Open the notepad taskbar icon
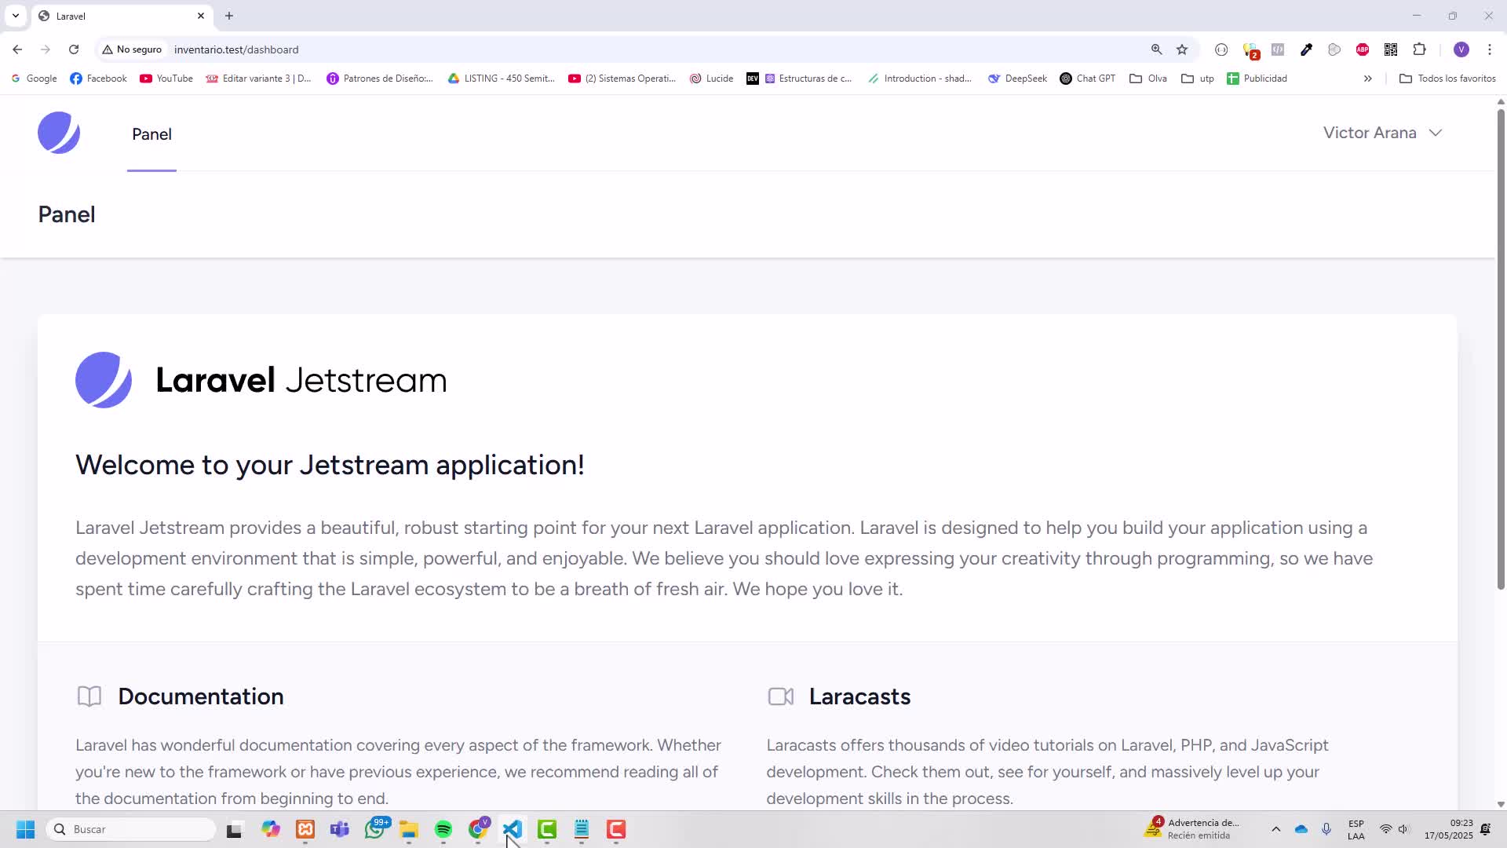Screen dimensions: 1507x848 [582, 829]
